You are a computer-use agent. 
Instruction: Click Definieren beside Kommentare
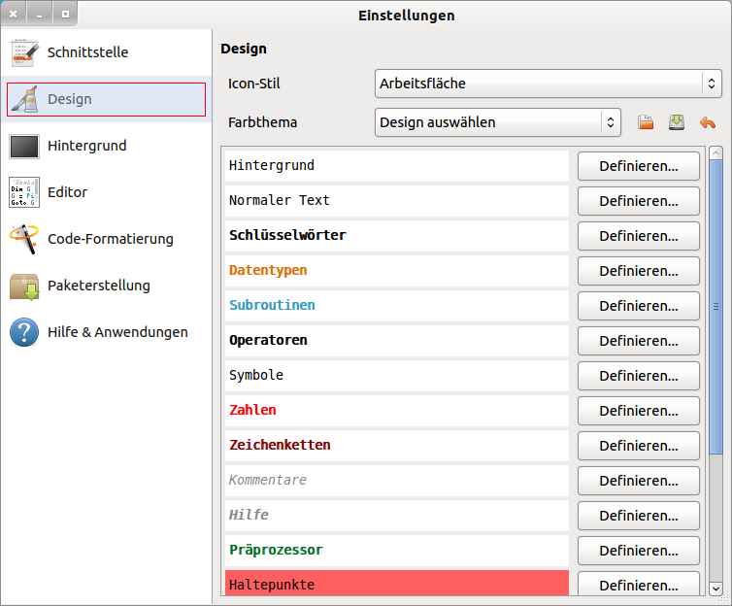click(638, 481)
